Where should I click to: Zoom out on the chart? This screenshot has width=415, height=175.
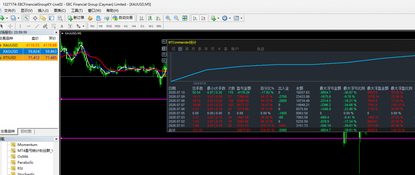(176, 18)
